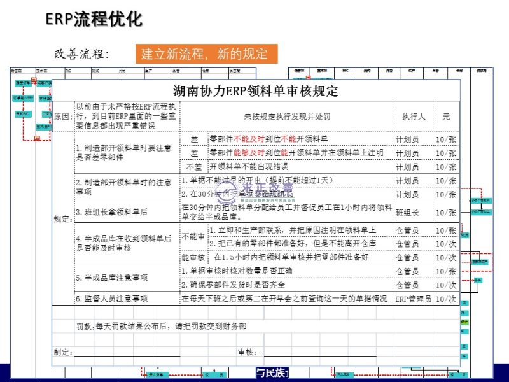Viewport: 509px width, 382px height.
Task: Click the '罚款:每天罚款结果公布后' note row
Action: (x=162, y=326)
